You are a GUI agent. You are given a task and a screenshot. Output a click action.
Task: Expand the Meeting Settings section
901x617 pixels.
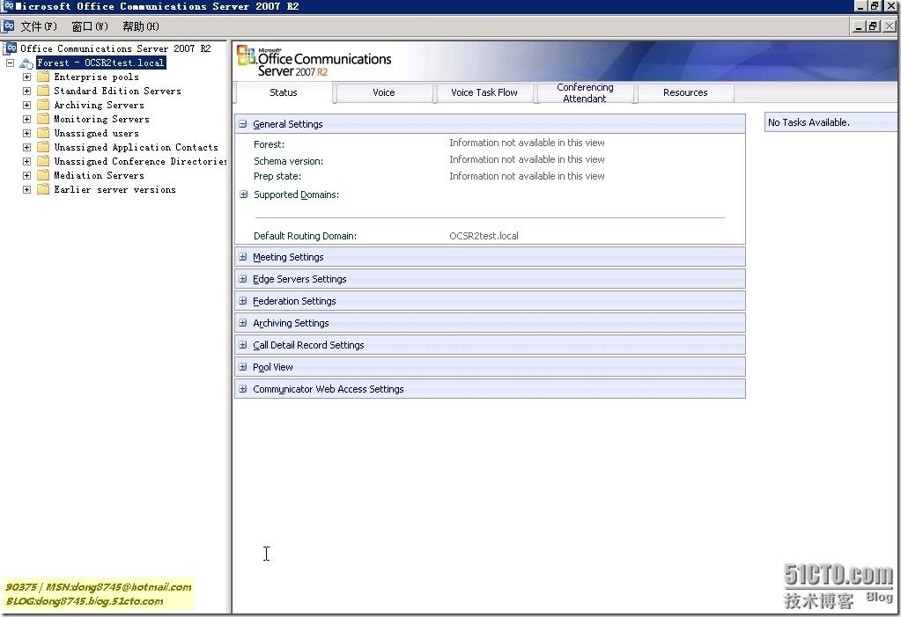pos(243,257)
